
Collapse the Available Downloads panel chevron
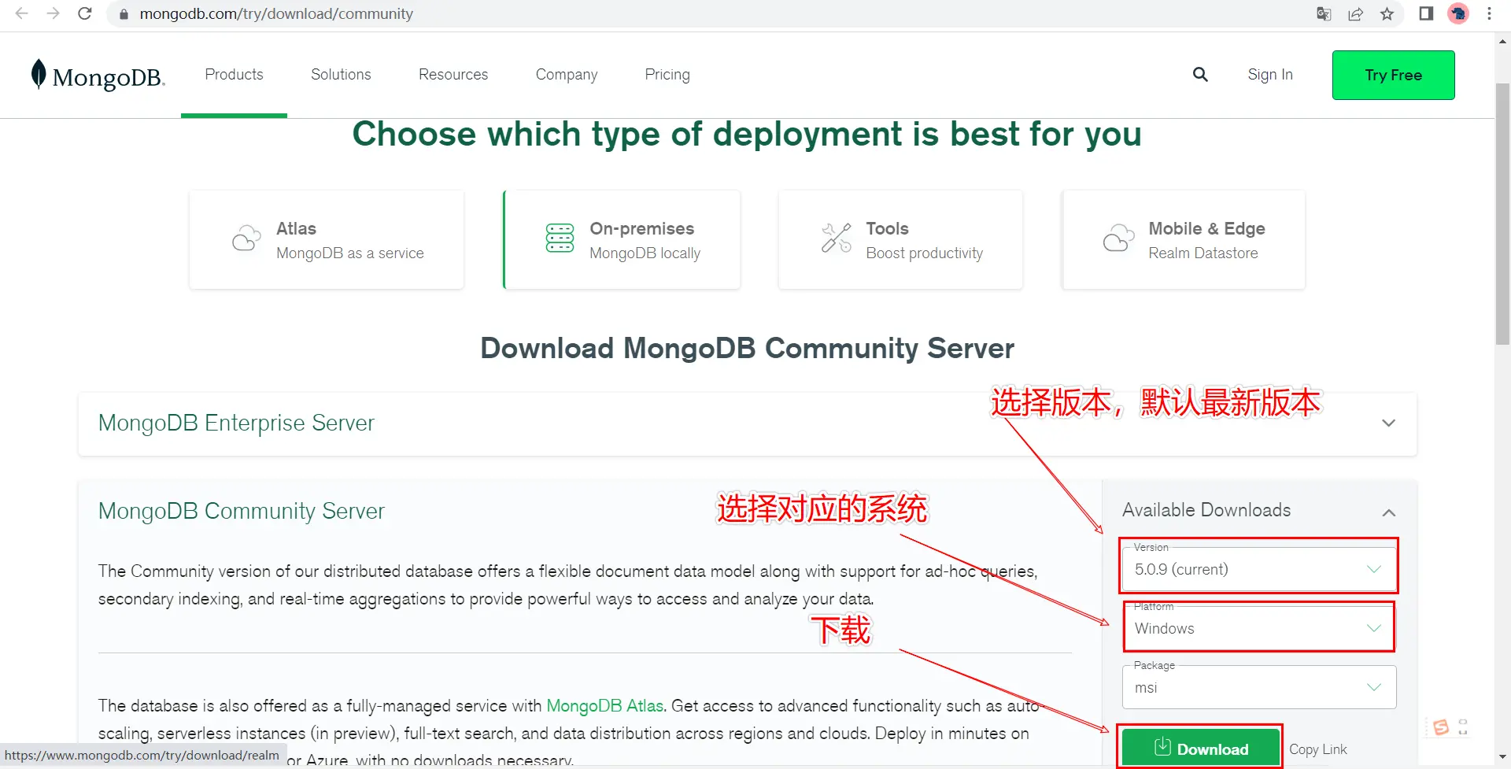[x=1388, y=512]
